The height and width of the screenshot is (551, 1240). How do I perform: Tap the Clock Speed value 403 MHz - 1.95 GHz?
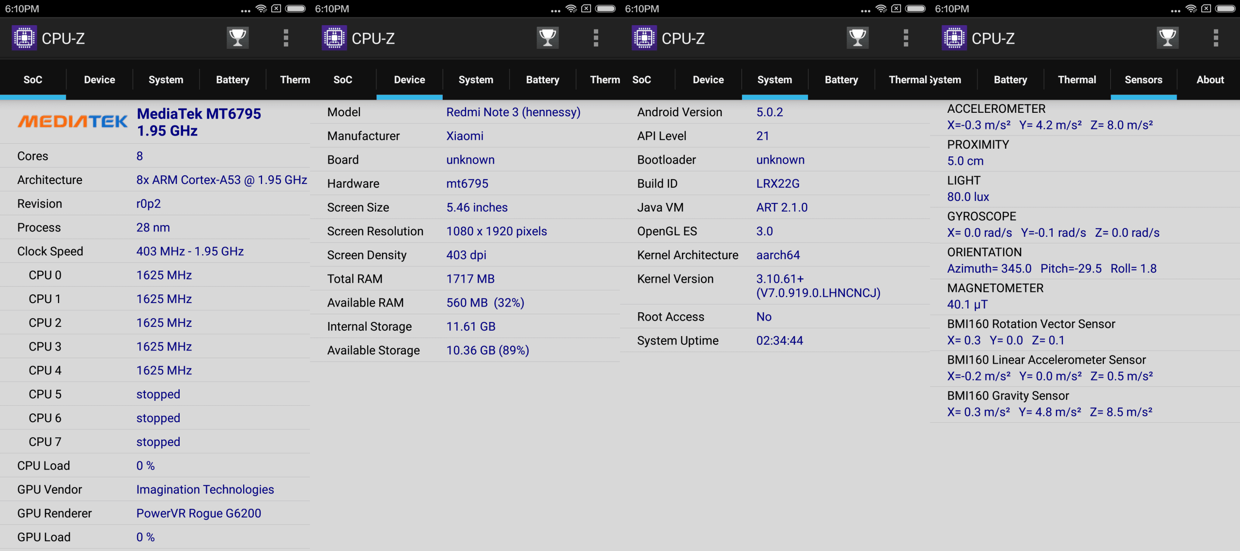(190, 251)
